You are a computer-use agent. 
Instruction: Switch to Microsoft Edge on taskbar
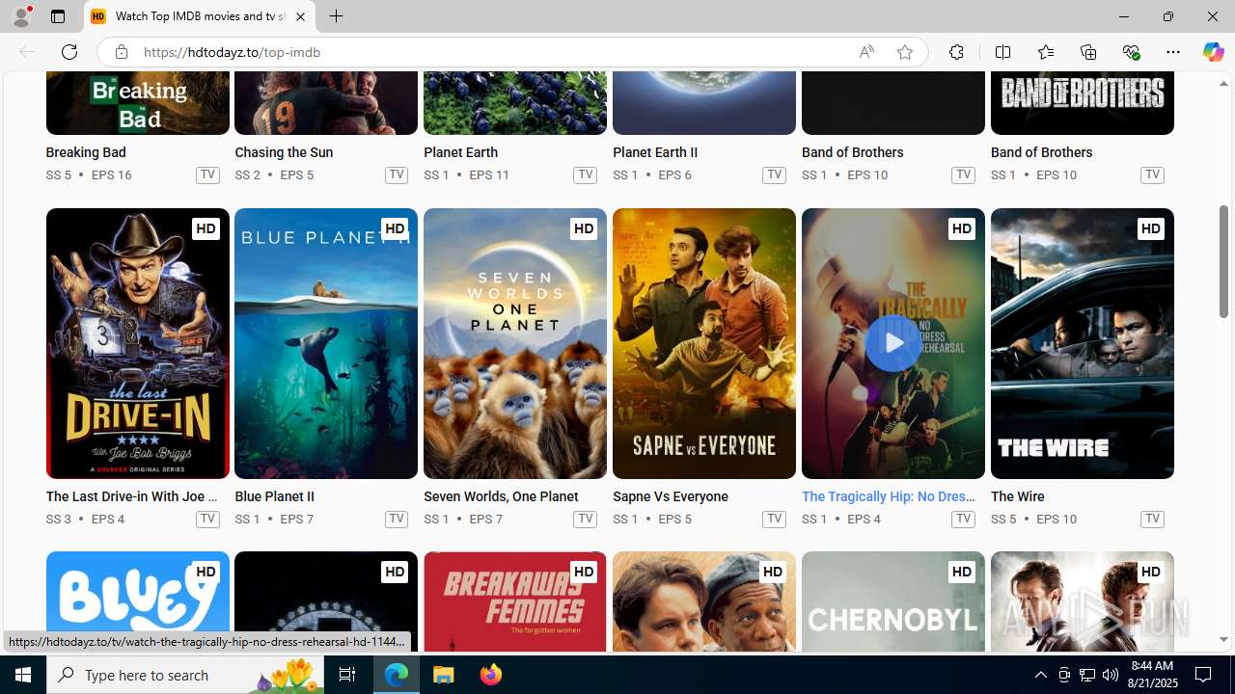[397, 675]
